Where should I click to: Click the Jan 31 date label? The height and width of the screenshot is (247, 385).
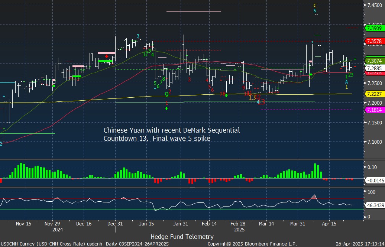[x=181, y=224]
